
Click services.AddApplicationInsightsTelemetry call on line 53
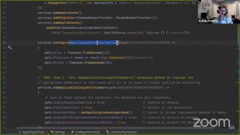72,87
